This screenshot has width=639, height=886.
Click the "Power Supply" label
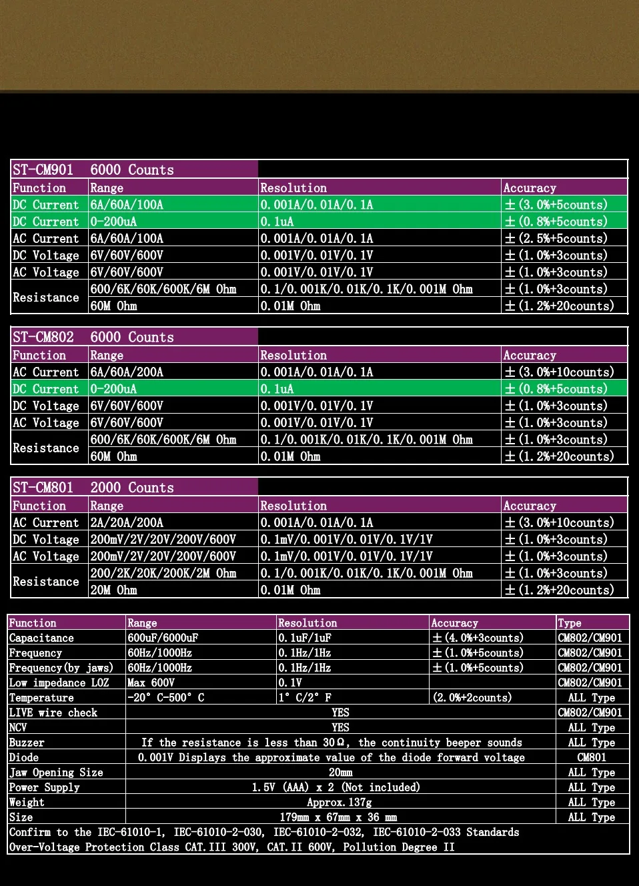(44, 787)
